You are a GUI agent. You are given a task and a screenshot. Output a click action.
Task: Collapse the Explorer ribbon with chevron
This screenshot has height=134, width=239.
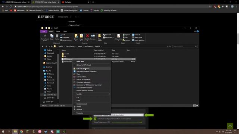point(195,31)
